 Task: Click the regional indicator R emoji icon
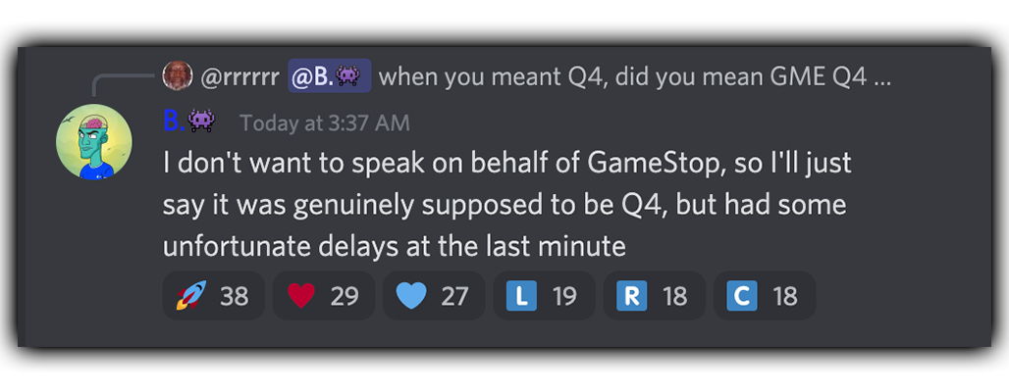tap(631, 296)
